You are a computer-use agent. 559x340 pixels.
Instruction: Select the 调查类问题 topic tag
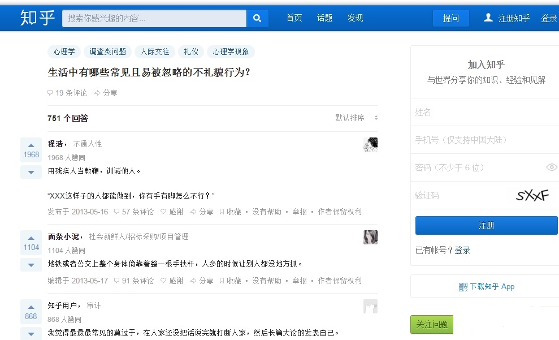tap(107, 51)
